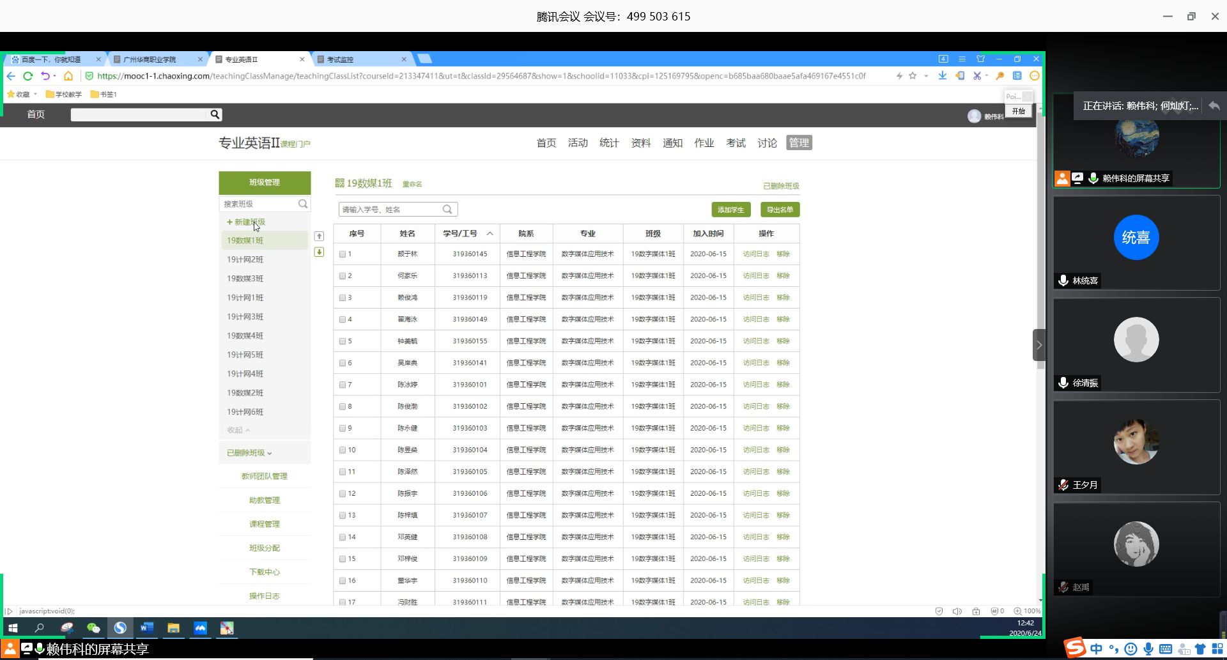Click the browser home icon

point(68,76)
